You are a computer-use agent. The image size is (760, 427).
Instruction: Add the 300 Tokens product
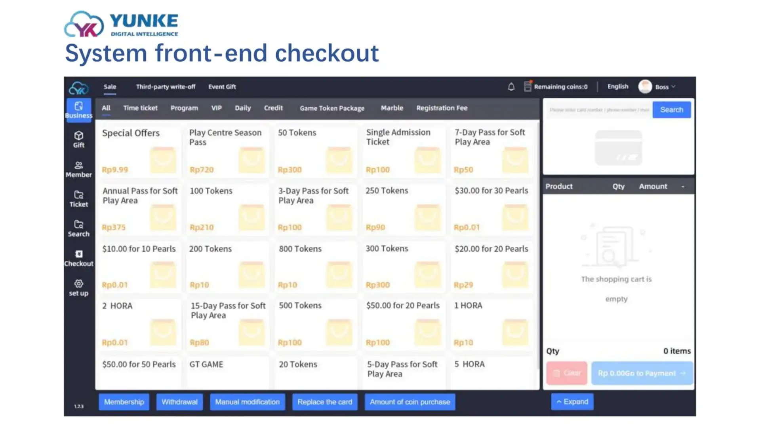[404, 267]
